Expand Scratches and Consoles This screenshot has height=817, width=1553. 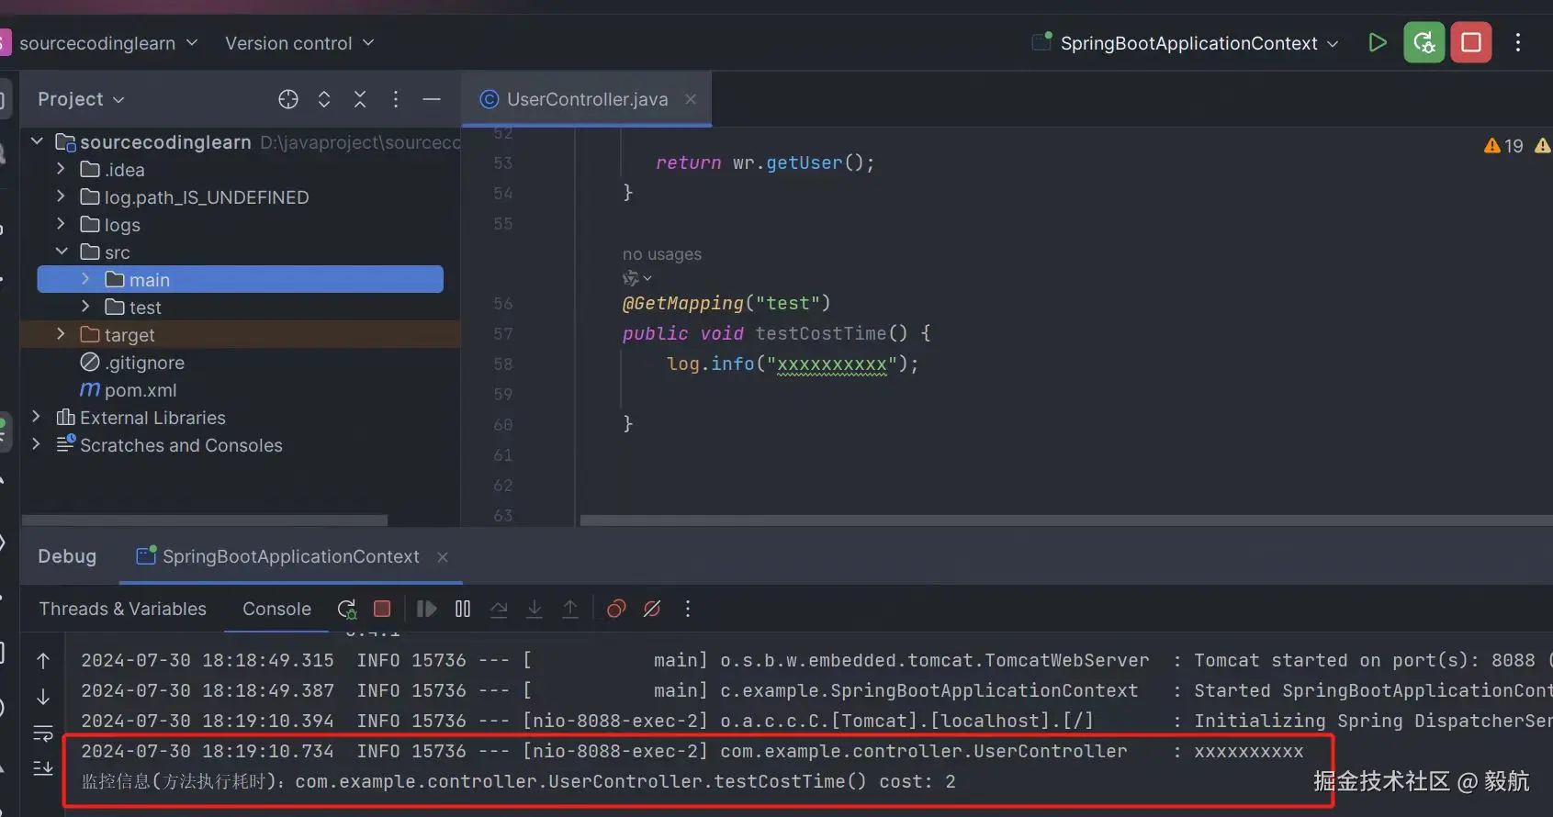point(36,444)
